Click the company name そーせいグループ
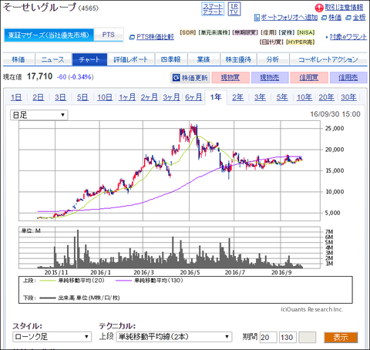 [x=40, y=7]
